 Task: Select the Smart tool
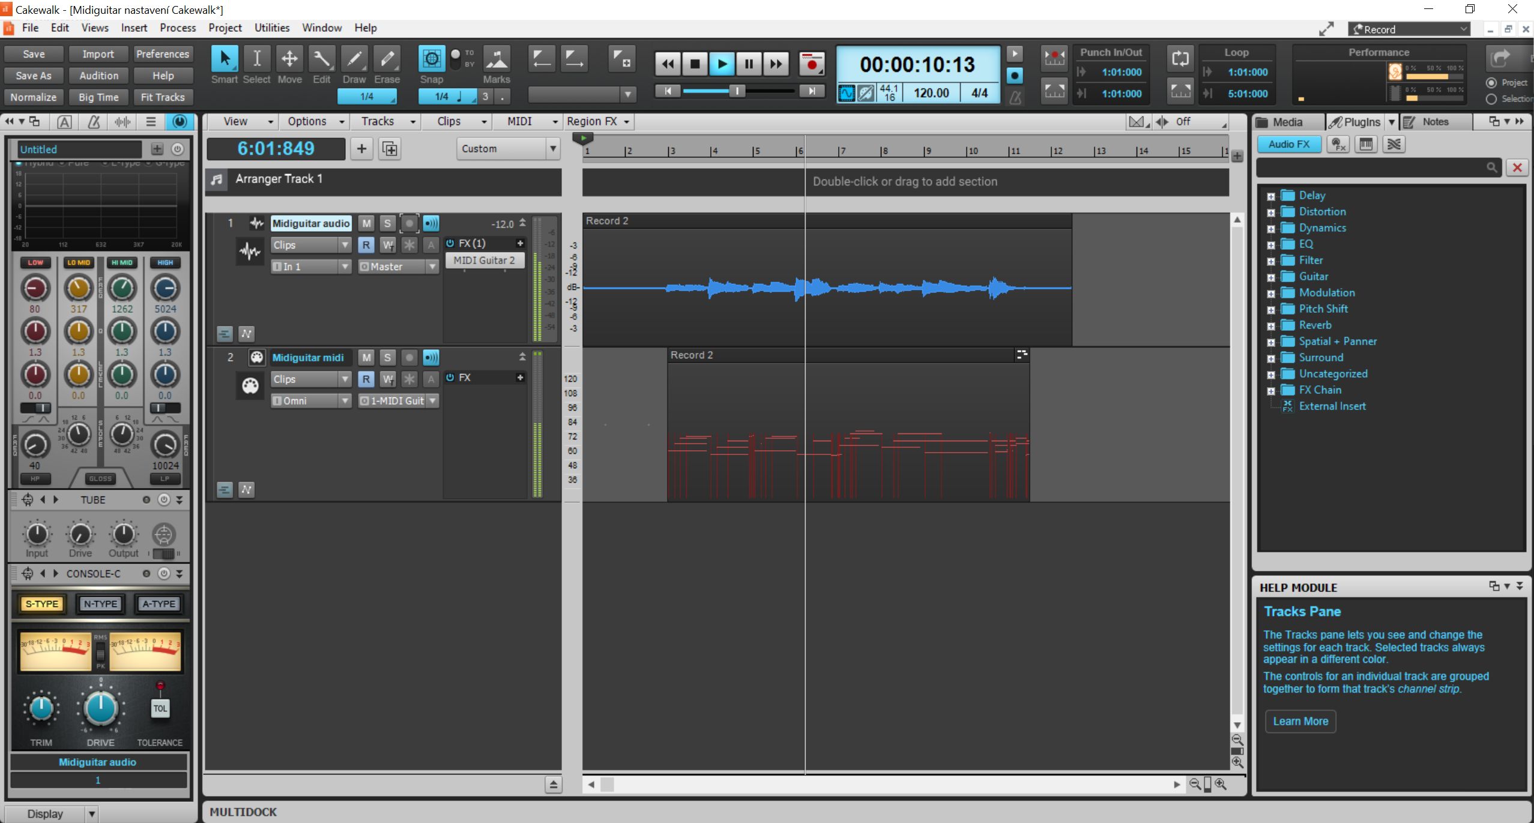pos(225,59)
